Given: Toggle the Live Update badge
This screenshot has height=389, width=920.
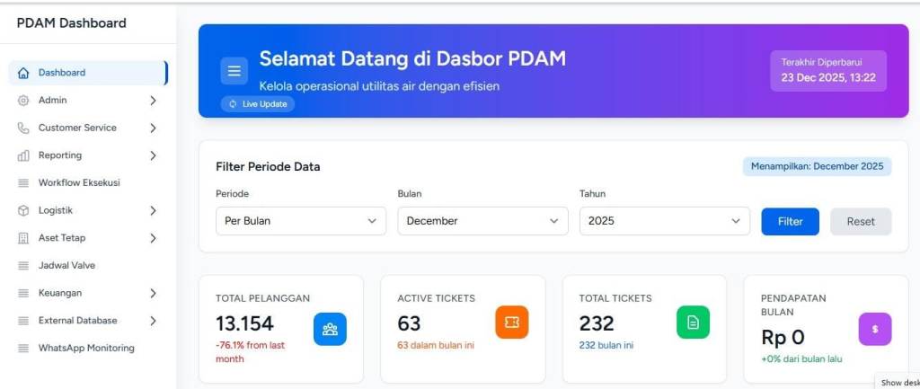Looking at the screenshot, I should click(258, 104).
